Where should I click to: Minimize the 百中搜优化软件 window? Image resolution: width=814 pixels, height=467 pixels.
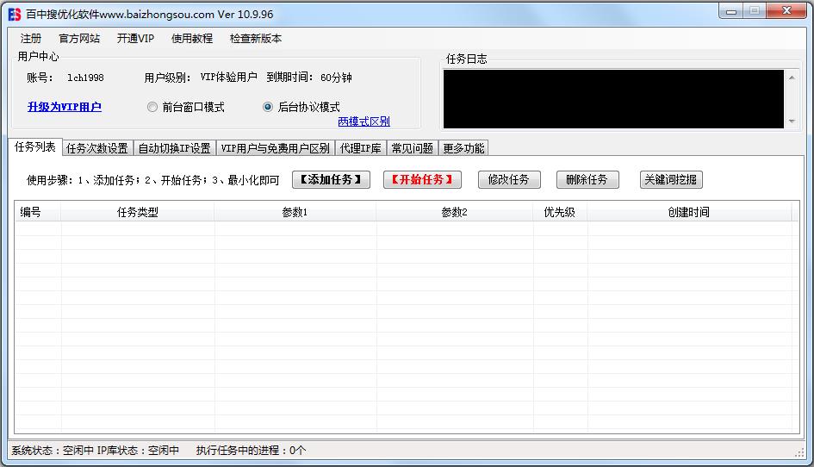pos(731,11)
